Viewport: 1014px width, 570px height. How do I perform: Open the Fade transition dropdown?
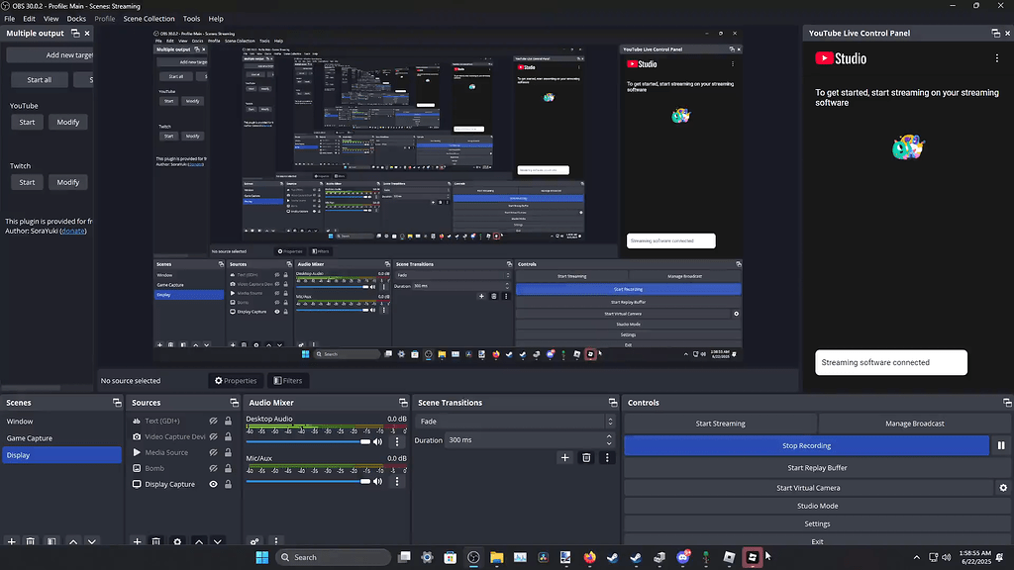coord(610,421)
